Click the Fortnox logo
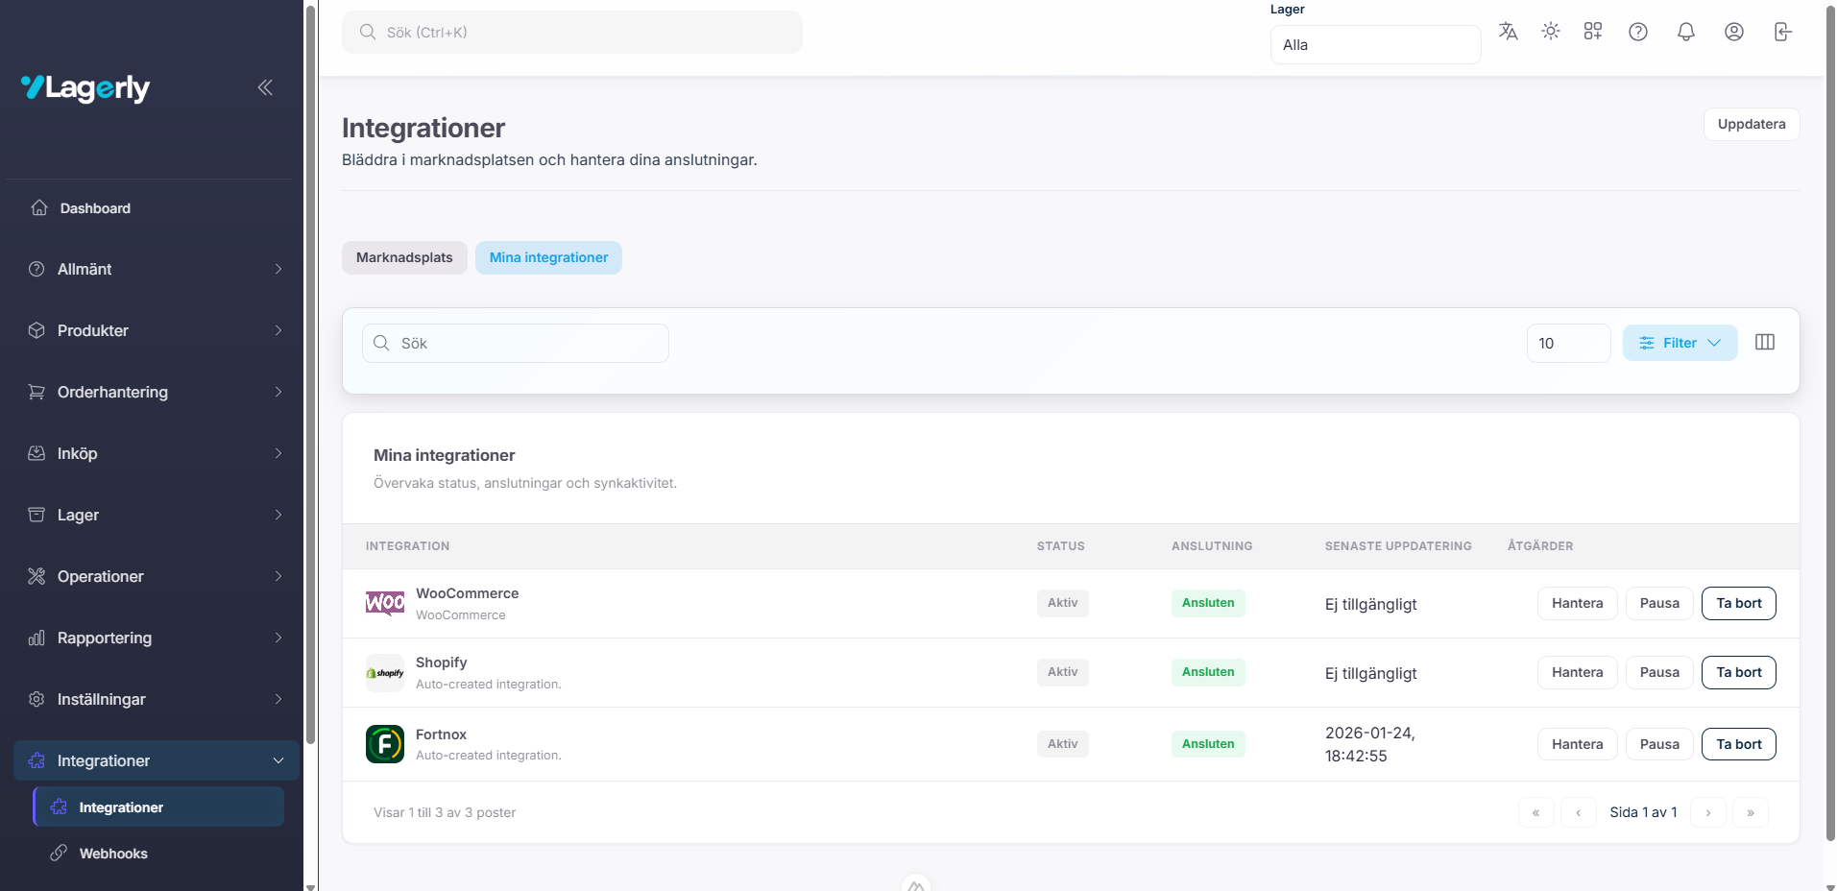1837x891 pixels. click(x=384, y=743)
